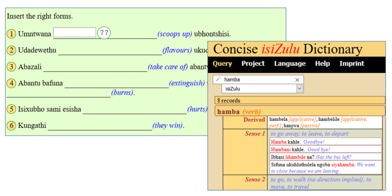Click the 'Sense 2' label
The height and width of the screenshot is (196, 392).
click(x=255, y=179)
